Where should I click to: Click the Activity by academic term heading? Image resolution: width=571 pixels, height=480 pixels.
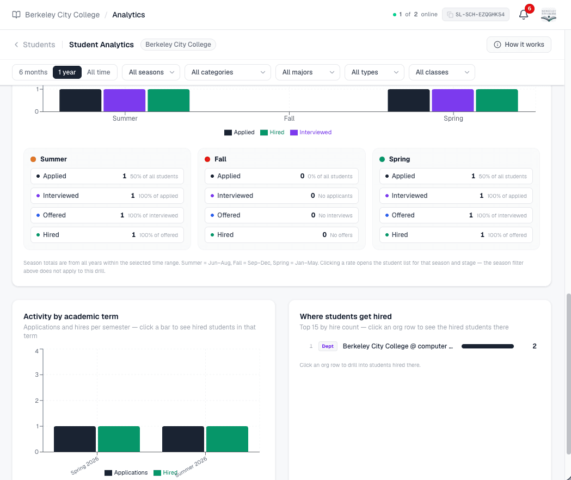(x=71, y=316)
